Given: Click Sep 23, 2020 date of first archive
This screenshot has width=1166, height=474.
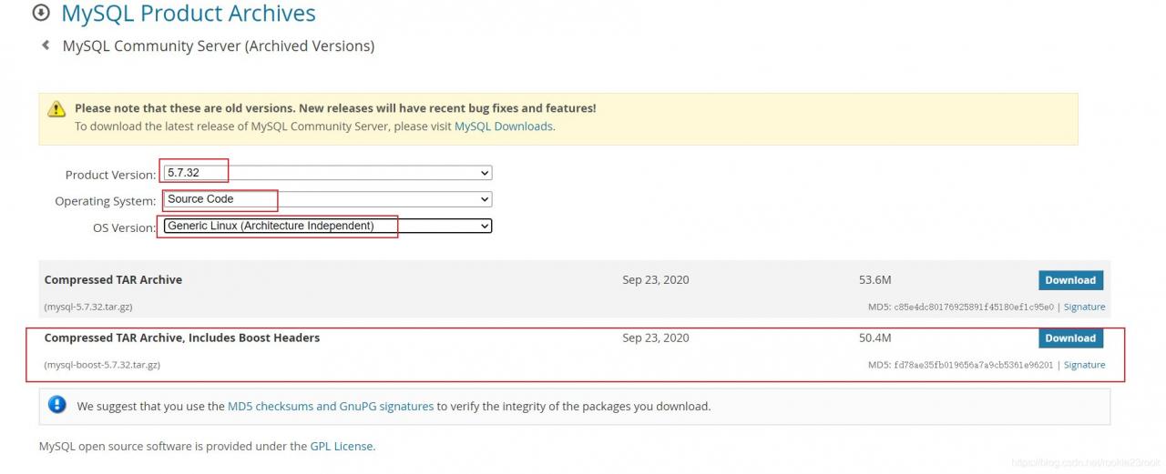Looking at the screenshot, I should pos(656,280).
